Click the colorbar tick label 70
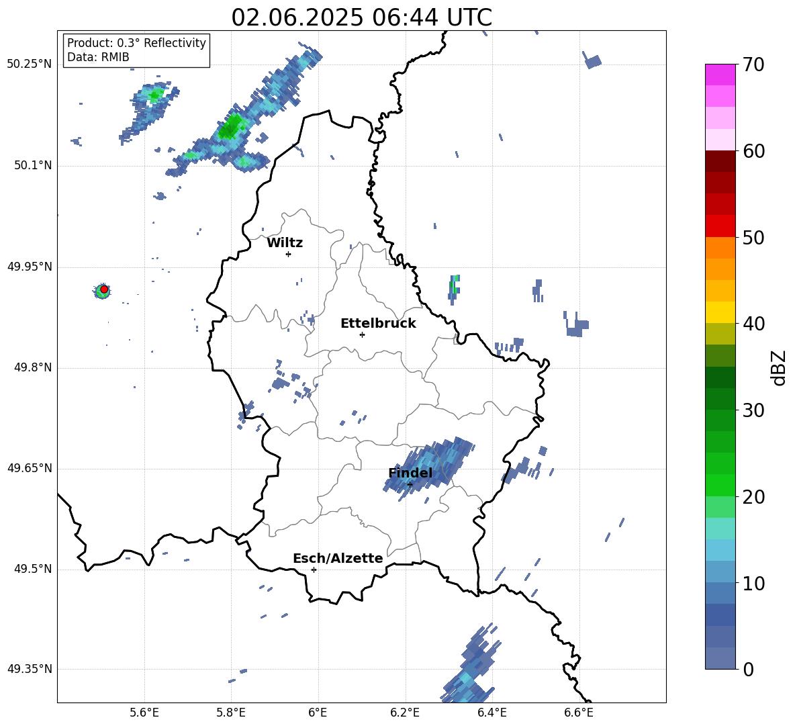 click(x=753, y=65)
